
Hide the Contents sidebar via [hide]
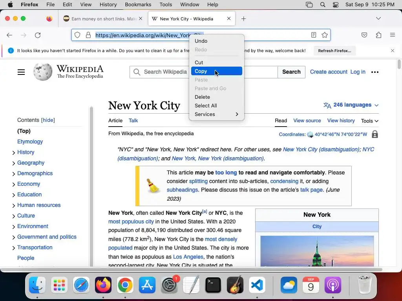coord(48,120)
